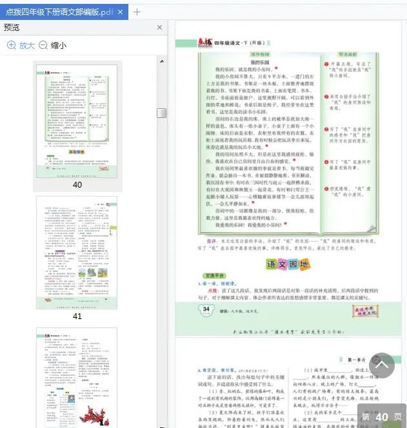Click the 缩小 text label
407x428 pixels.
pyautogui.click(x=59, y=45)
